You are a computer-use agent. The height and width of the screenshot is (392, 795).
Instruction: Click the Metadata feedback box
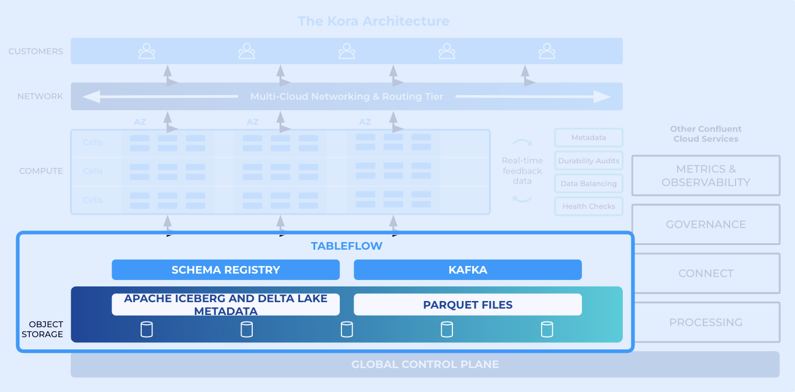coord(588,138)
